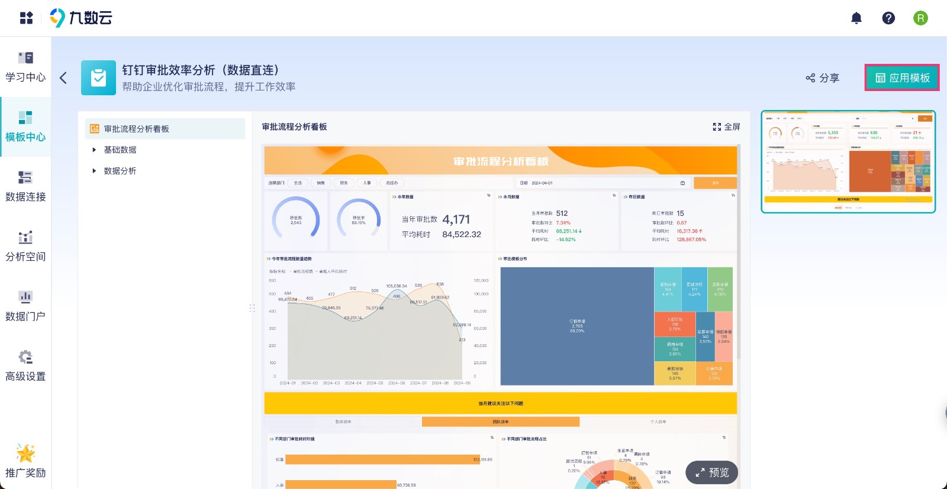Share the template via 分享
Screen dimensions: 947x489
point(823,77)
